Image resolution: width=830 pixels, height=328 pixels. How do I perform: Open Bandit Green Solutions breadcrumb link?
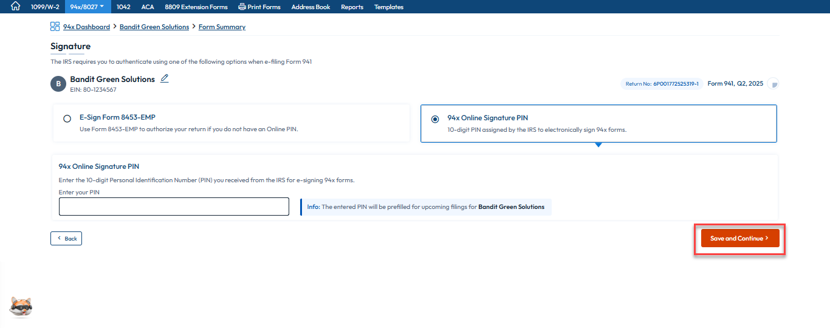(154, 27)
